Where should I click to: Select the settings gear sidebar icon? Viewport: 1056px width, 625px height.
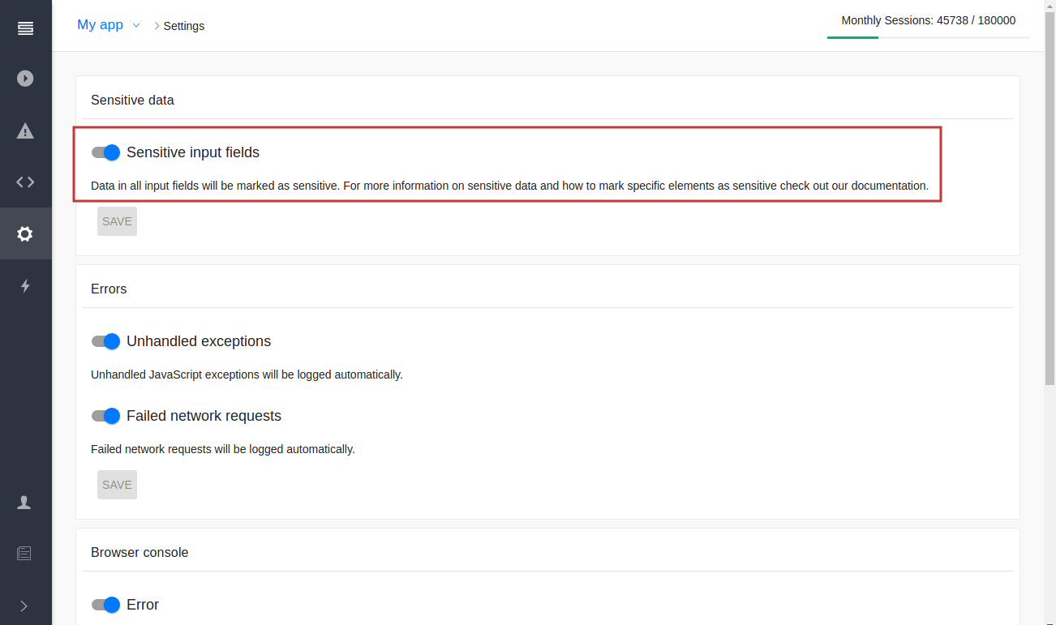tap(25, 233)
